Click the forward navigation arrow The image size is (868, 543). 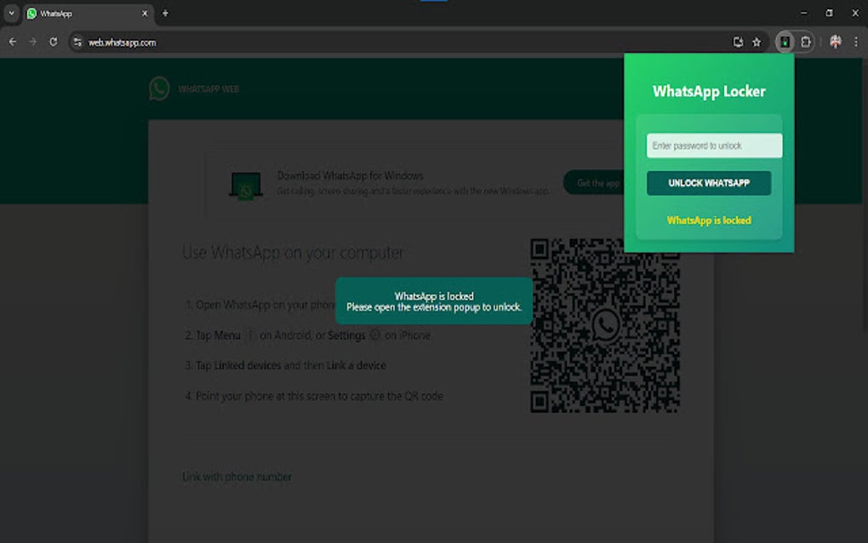click(32, 41)
